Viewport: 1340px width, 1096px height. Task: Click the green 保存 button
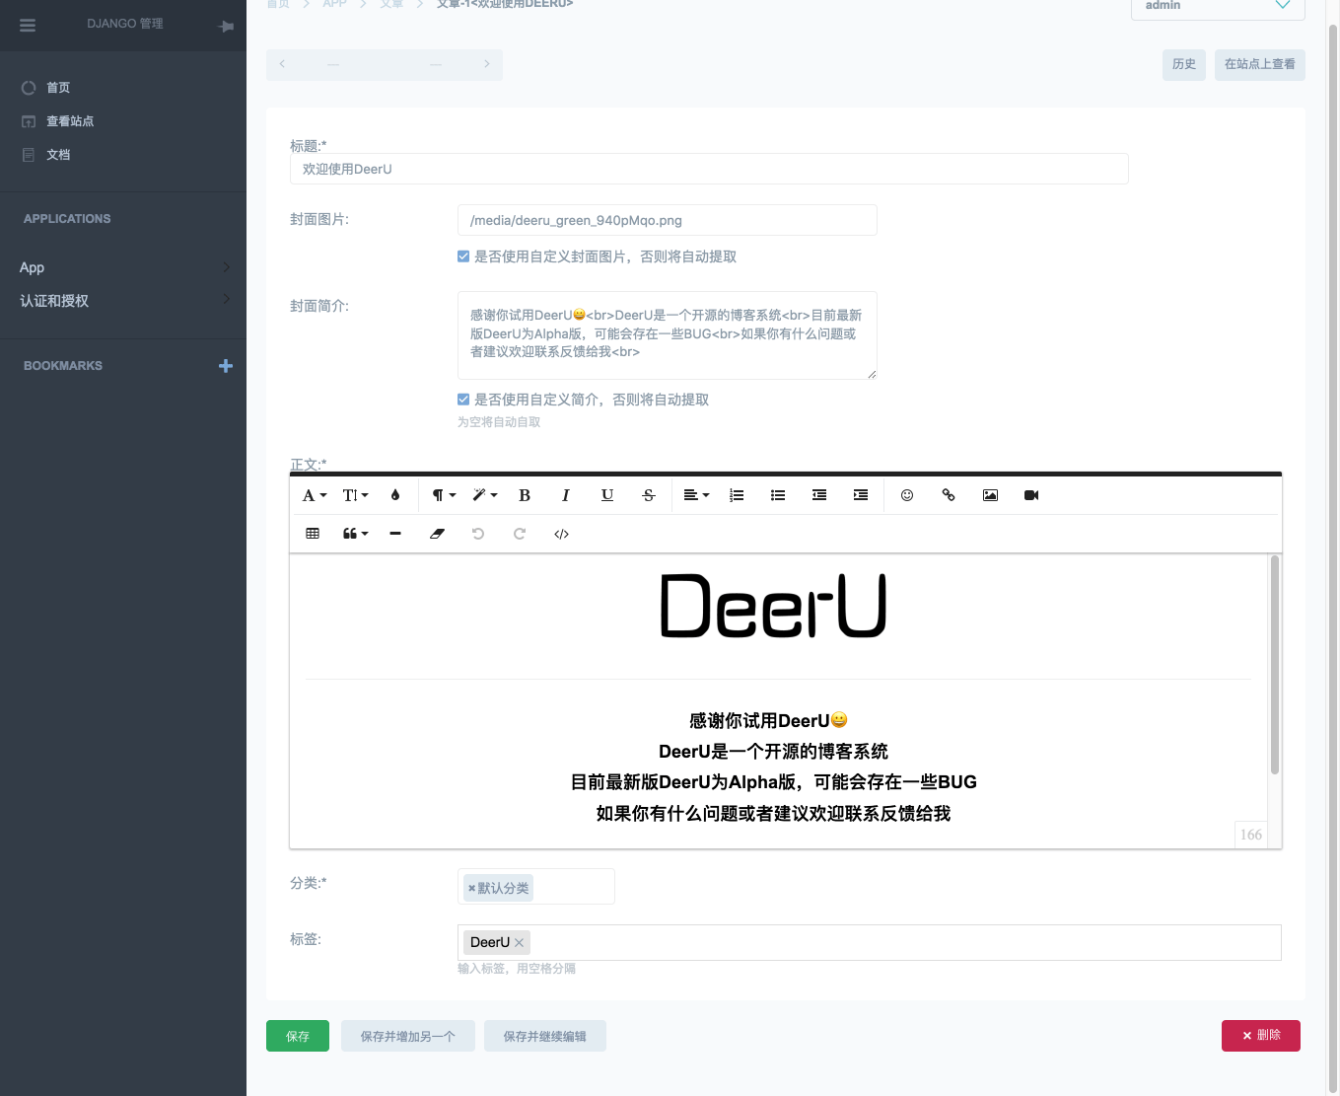click(298, 1036)
